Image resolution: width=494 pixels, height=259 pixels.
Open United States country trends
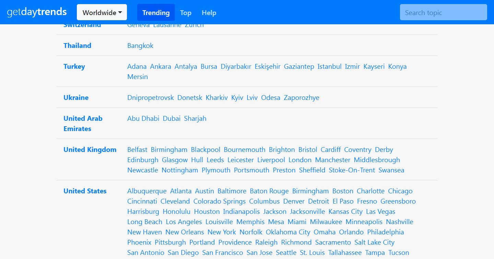tap(85, 191)
